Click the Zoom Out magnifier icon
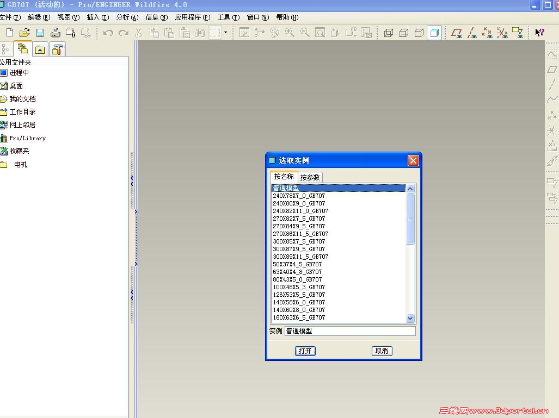Image resolution: width=559 pixels, height=418 pixels. pyautogui.click(x=305, y=33)
